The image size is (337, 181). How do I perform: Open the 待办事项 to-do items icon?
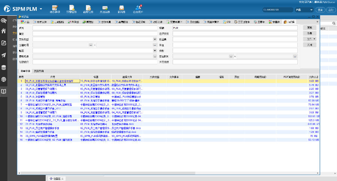55,9
